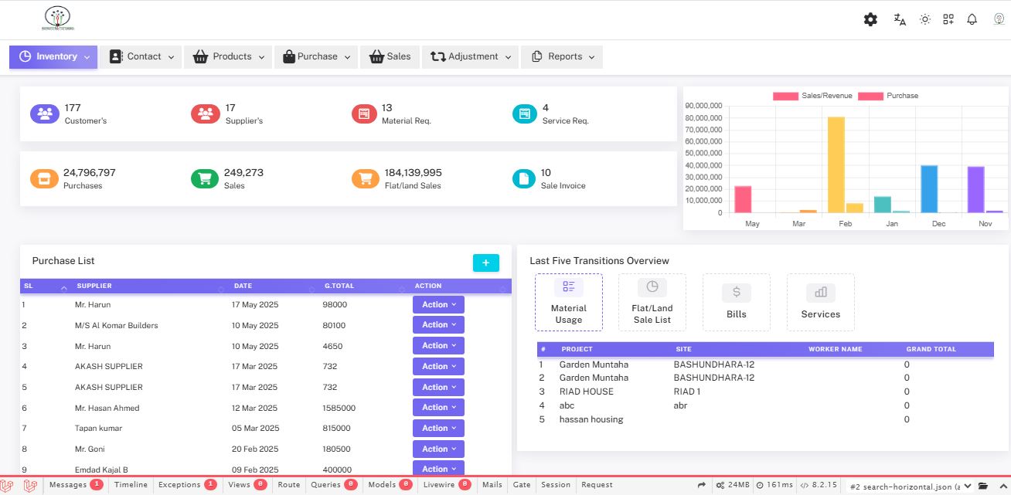Open the settings gear icon

pyautogui.click(x=870, y=19)
